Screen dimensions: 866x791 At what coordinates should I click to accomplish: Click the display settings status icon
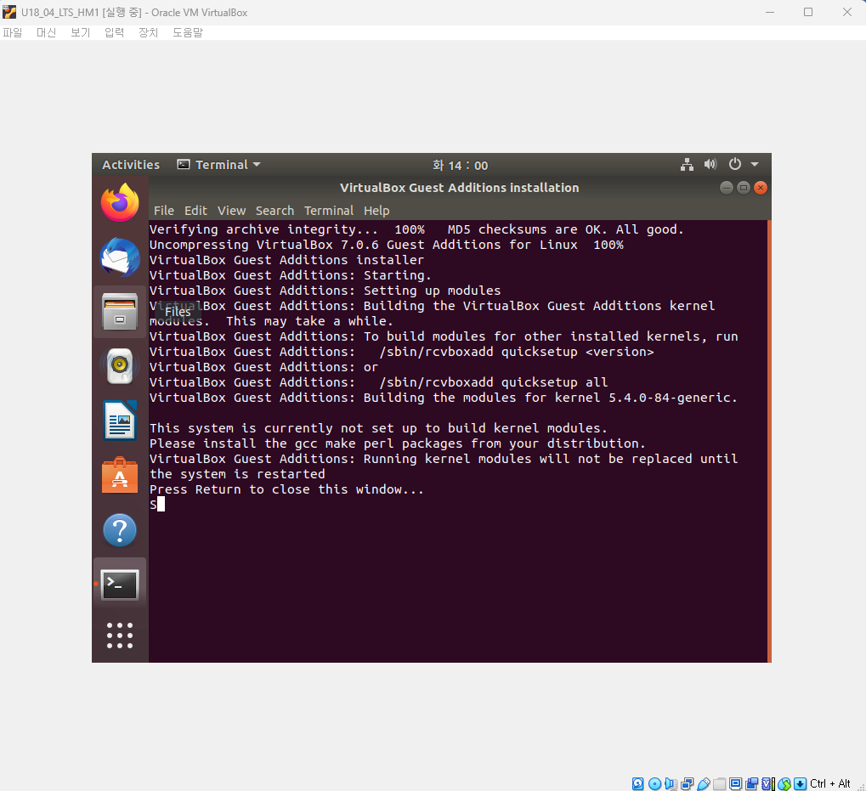point(735,783)
